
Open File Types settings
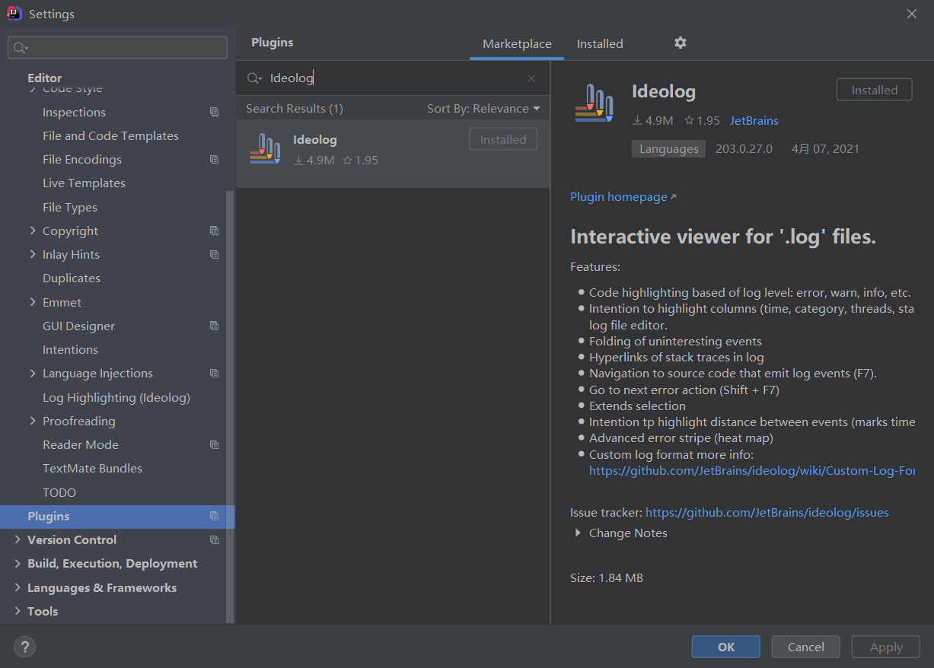(x=70, y=207)
